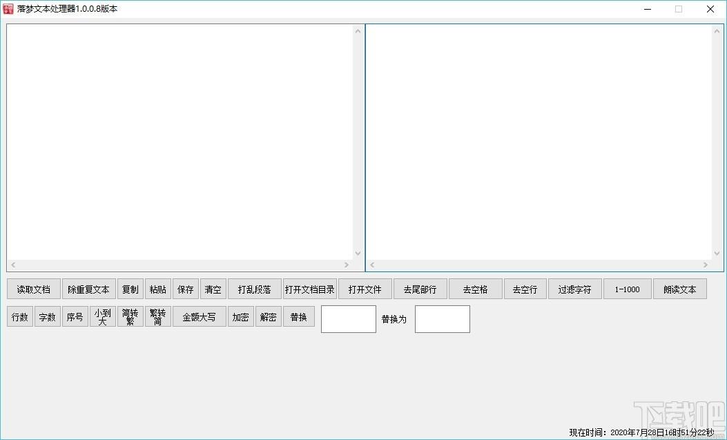Click left pane horizontal scrollbar left arrow

click(x=13, y=265)
